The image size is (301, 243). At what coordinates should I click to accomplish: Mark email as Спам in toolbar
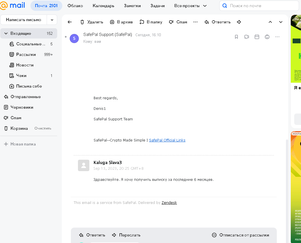178,22
